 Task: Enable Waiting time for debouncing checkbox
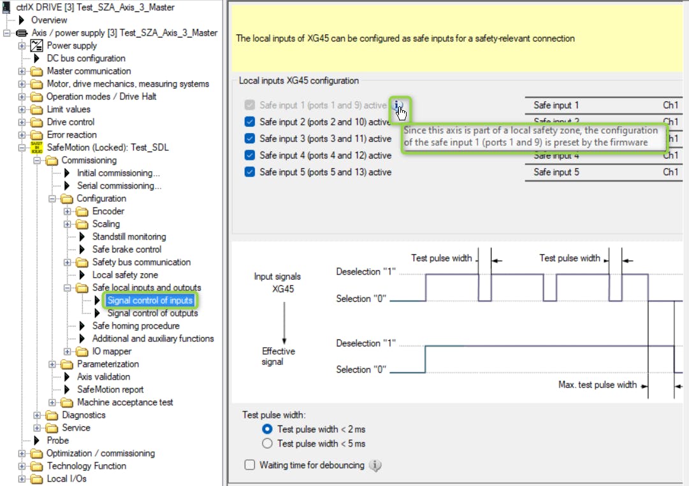tap(250, 464)
